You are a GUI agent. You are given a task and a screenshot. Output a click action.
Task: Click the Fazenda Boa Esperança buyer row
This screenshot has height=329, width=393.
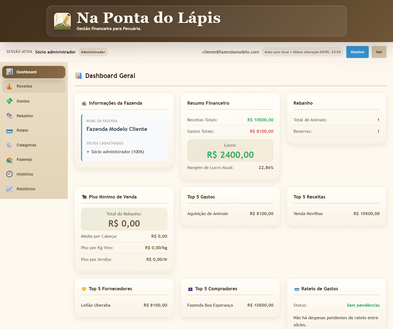click(x=230, y=305)
